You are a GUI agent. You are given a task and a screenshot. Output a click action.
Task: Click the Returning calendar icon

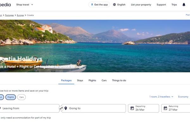(x=165, y=108)
